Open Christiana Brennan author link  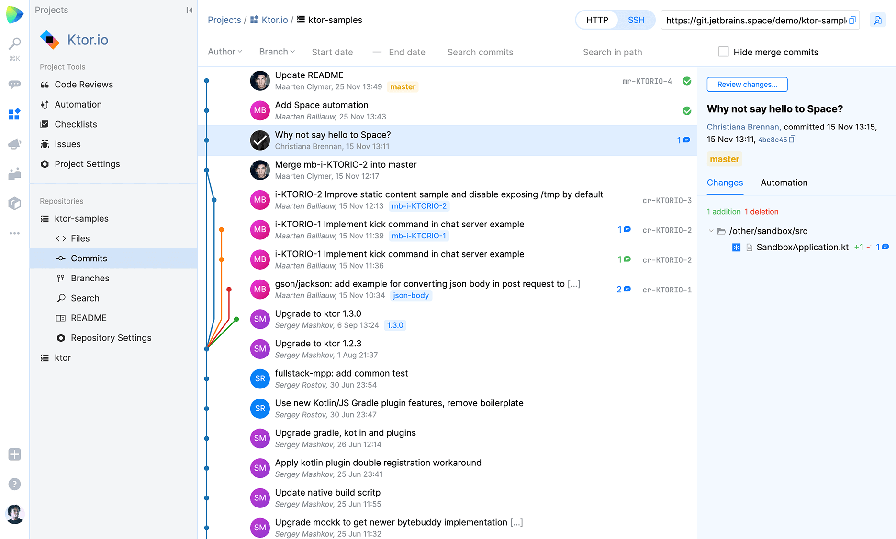pyautogui.click(x=744, y=127)
